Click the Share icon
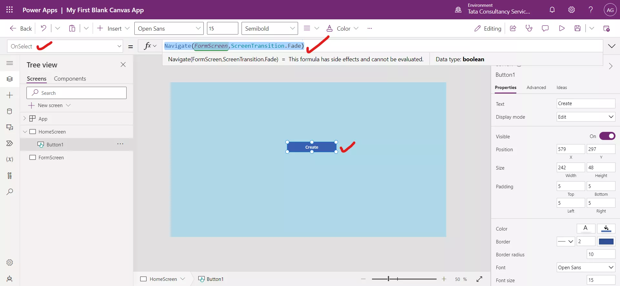 click(x=513, y=28)
